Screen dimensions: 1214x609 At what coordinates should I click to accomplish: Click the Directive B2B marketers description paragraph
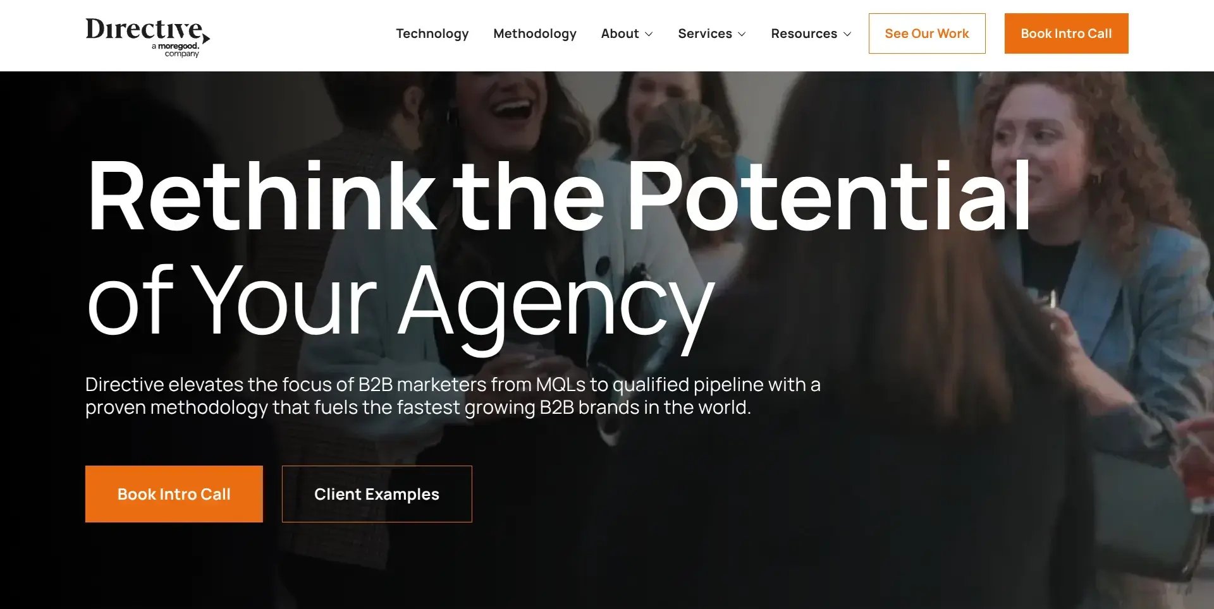pyautogui.click(x=453, y=396)
